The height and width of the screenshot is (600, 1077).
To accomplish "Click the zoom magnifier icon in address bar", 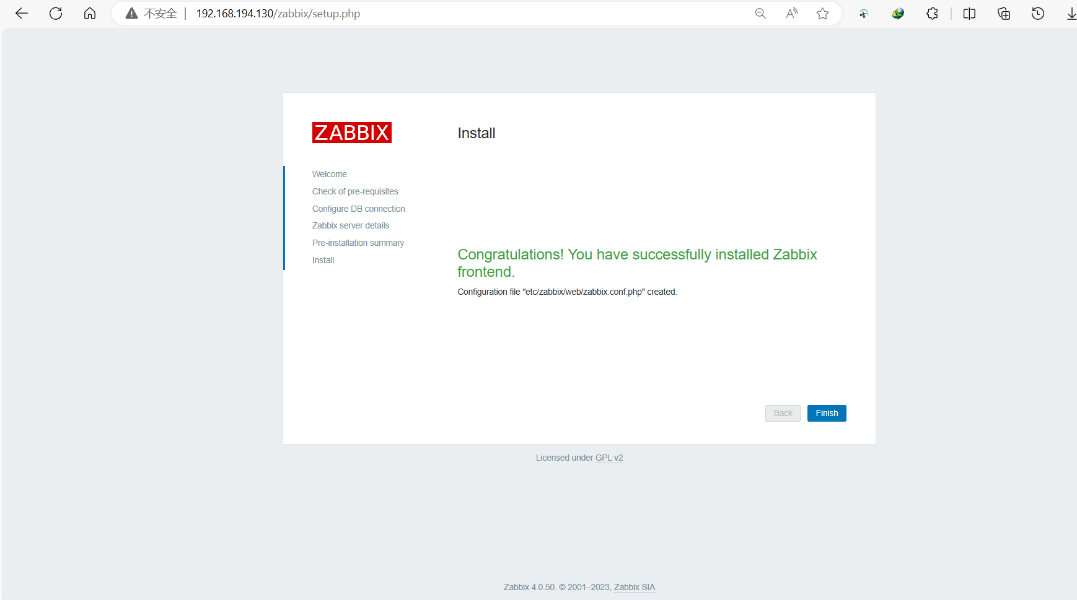I will click(x=760, y=14).
